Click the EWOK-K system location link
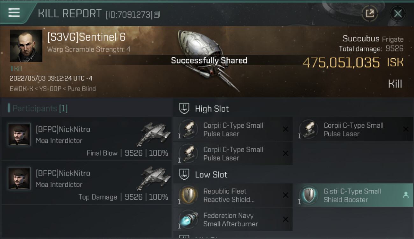 22,89
